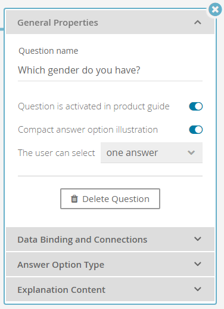The width and height of the screenshot is (224, 309).
Task: Expand the Explanation Content section
Action: [110, 289]
